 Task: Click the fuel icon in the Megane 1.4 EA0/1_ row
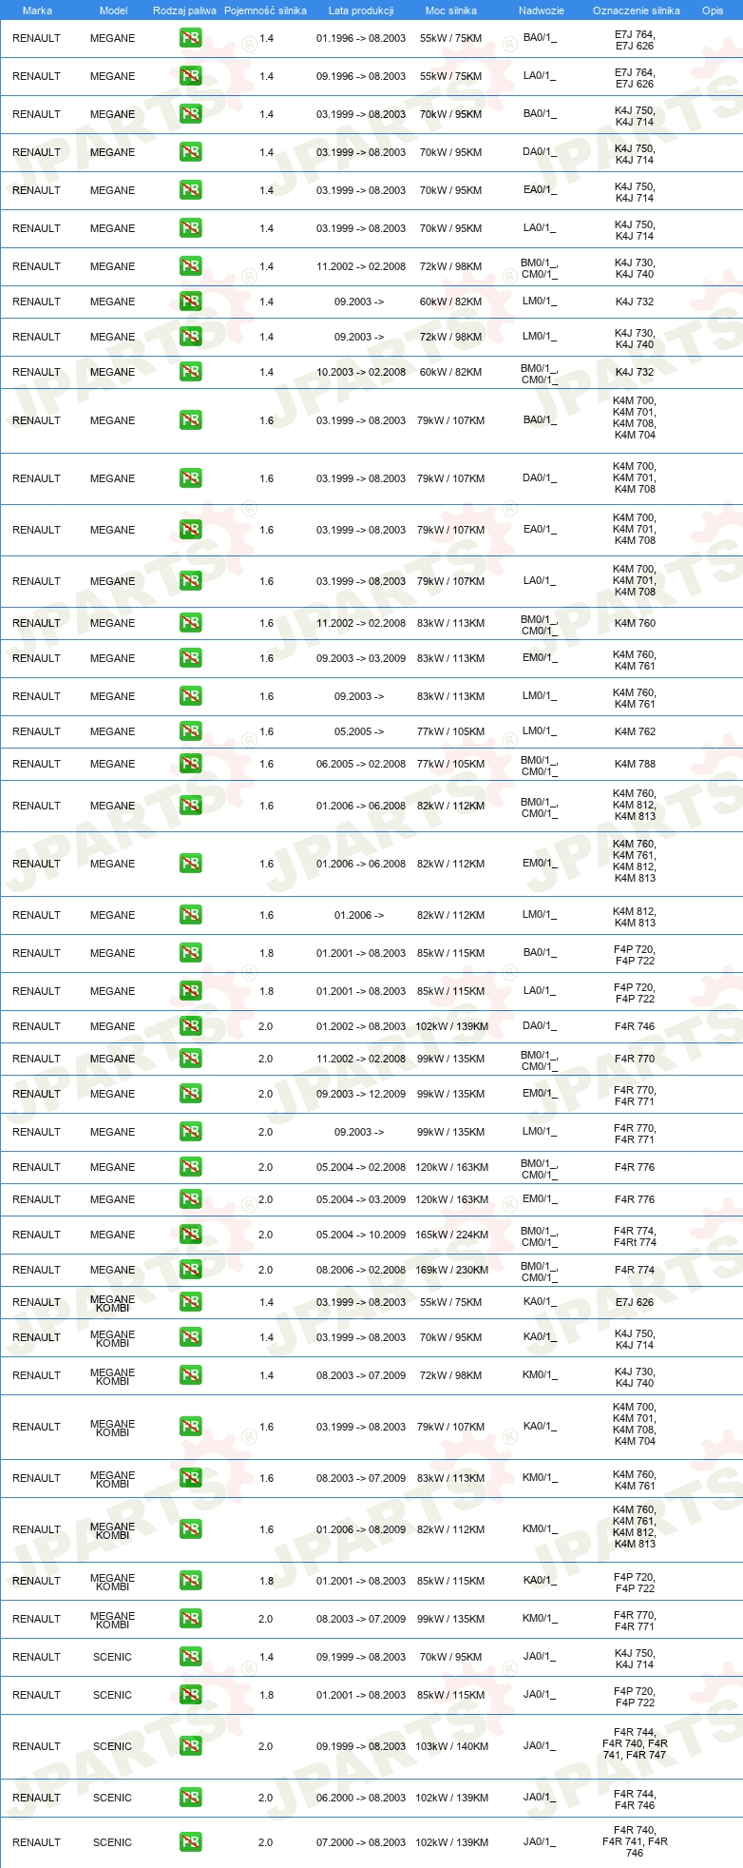click(x=191, y=190)
